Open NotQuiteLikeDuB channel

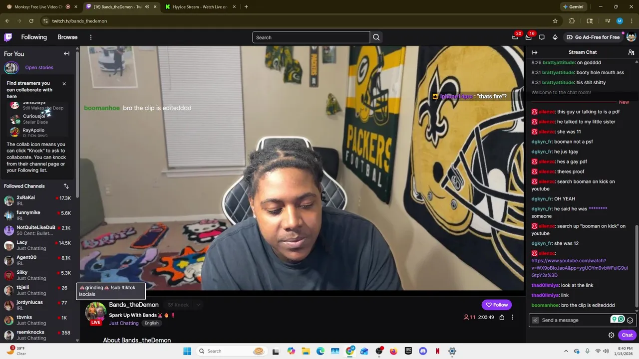(37, 230)
